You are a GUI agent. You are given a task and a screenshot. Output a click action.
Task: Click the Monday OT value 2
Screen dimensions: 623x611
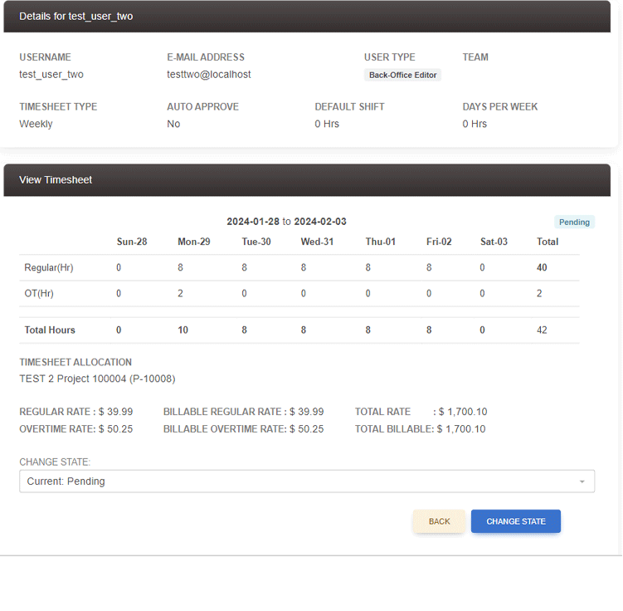[x=180, y=293]
